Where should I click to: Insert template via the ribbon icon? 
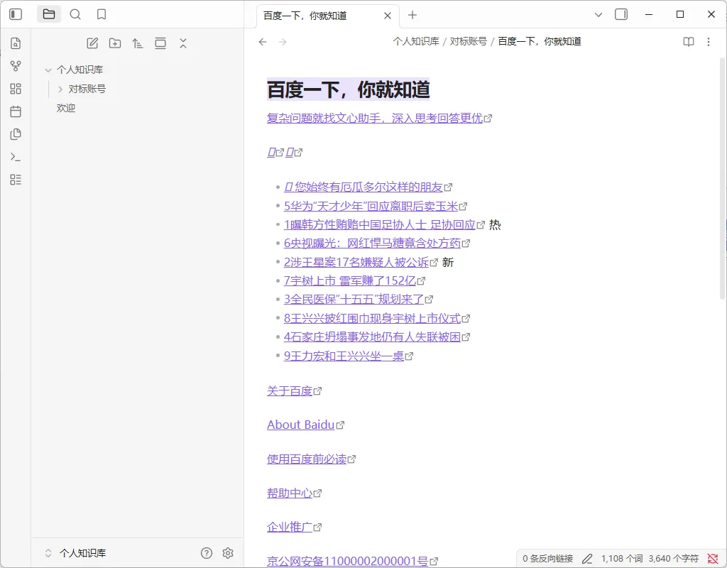(x=16, y=134)
